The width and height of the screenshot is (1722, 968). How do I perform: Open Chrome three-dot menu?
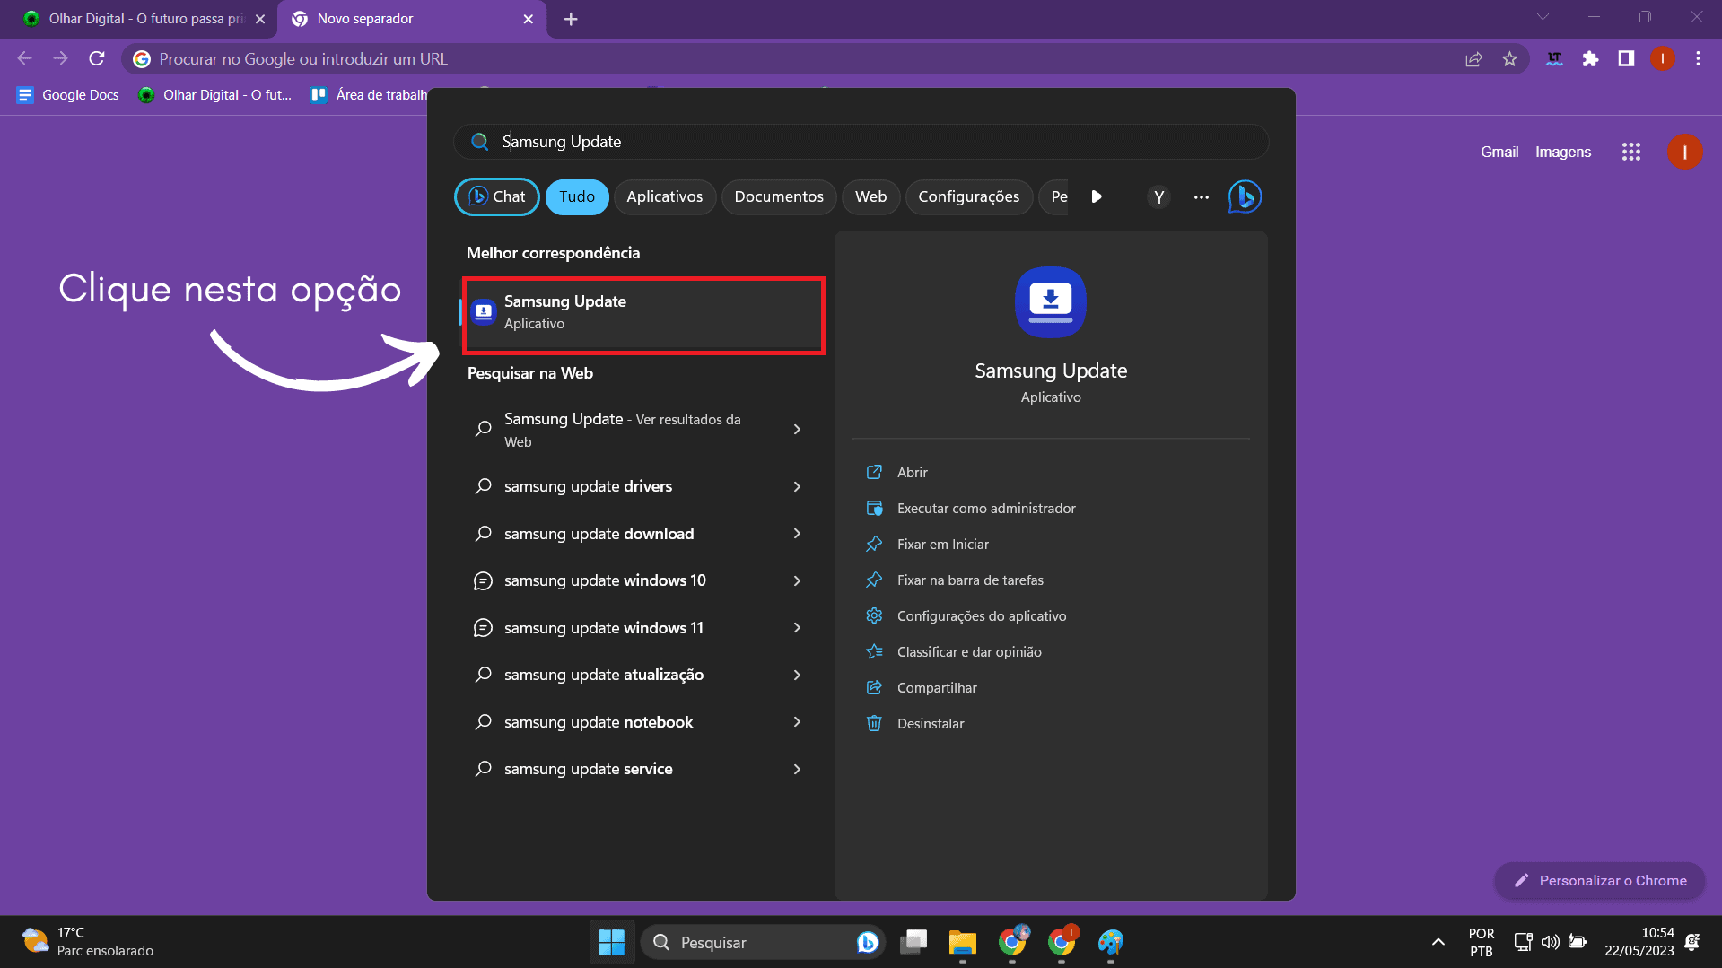coord(1698,58)
